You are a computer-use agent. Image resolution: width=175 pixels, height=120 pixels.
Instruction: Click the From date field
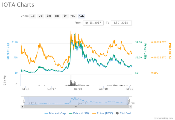[x=93, y=23]
